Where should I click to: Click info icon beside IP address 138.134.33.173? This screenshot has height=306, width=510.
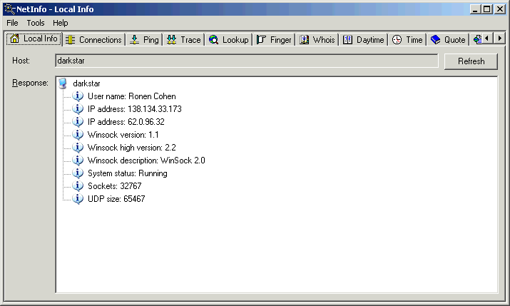click(x=78, y=108)
